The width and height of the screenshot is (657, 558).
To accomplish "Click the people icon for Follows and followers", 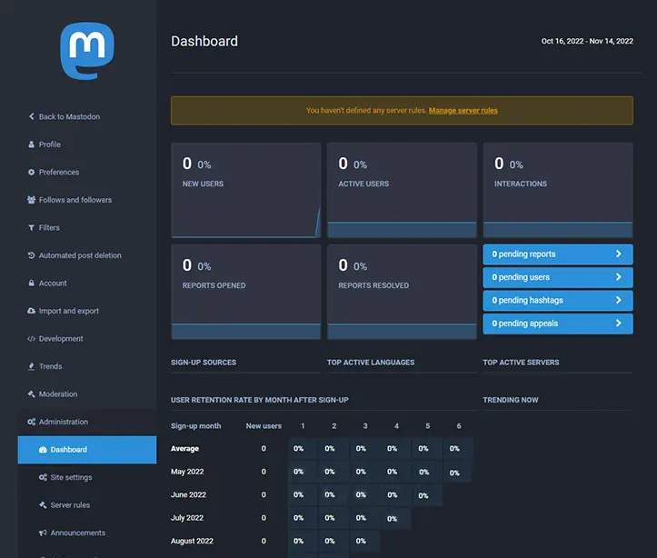I will [32, 200].
